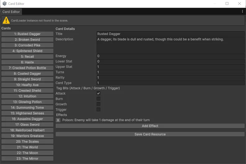
Task: Select card 15: Hightened Senses
Action: pyautogui.click(x=27, y=113)
